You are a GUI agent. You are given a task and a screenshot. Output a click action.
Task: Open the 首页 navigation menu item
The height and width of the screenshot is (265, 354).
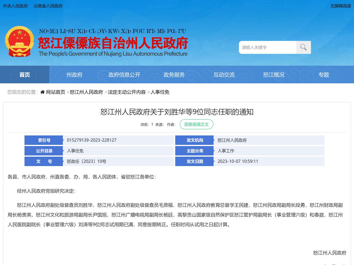24,75
